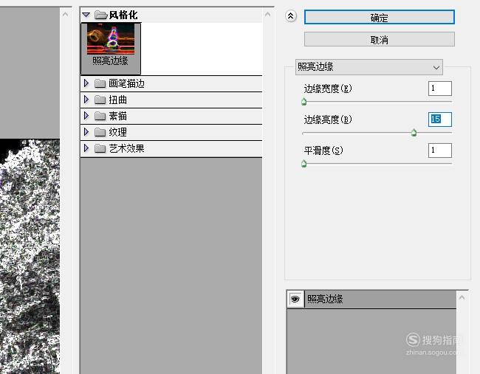Screen dimensions: 480x374
Task: Click the 艺术效果 folder icon
Action: pos(100,148)
